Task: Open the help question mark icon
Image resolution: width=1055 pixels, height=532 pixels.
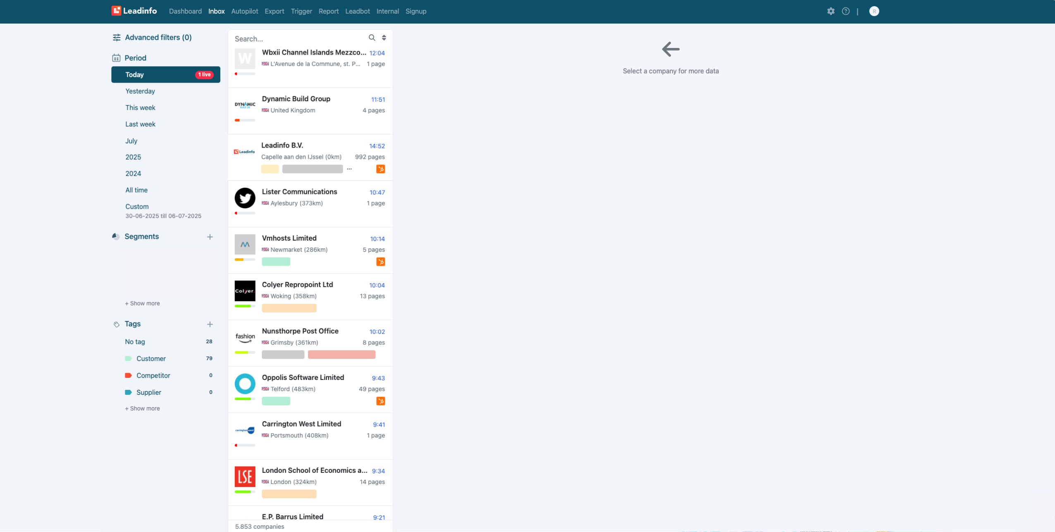Action: point(846,11)
